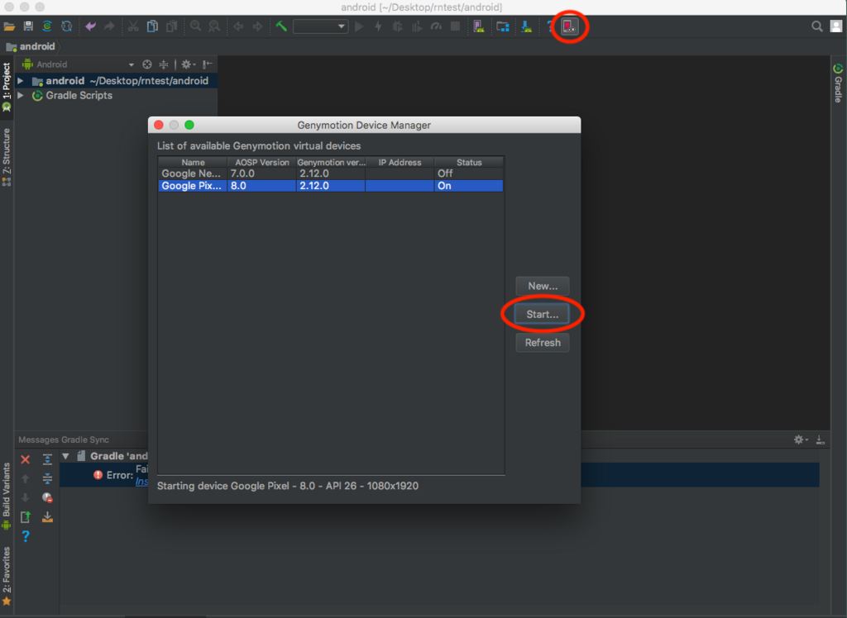Open the Messages panel gear settings menu
847x618 pixels.
click(x=800, y=440)
